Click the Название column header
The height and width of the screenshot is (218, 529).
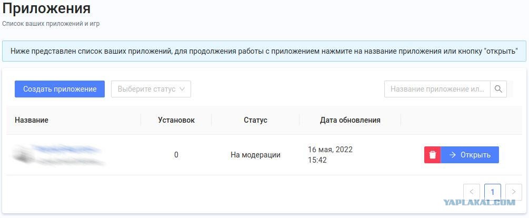pyautogui.click(x=32, y=120)
